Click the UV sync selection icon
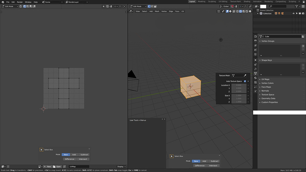 [x=21, y=6]
